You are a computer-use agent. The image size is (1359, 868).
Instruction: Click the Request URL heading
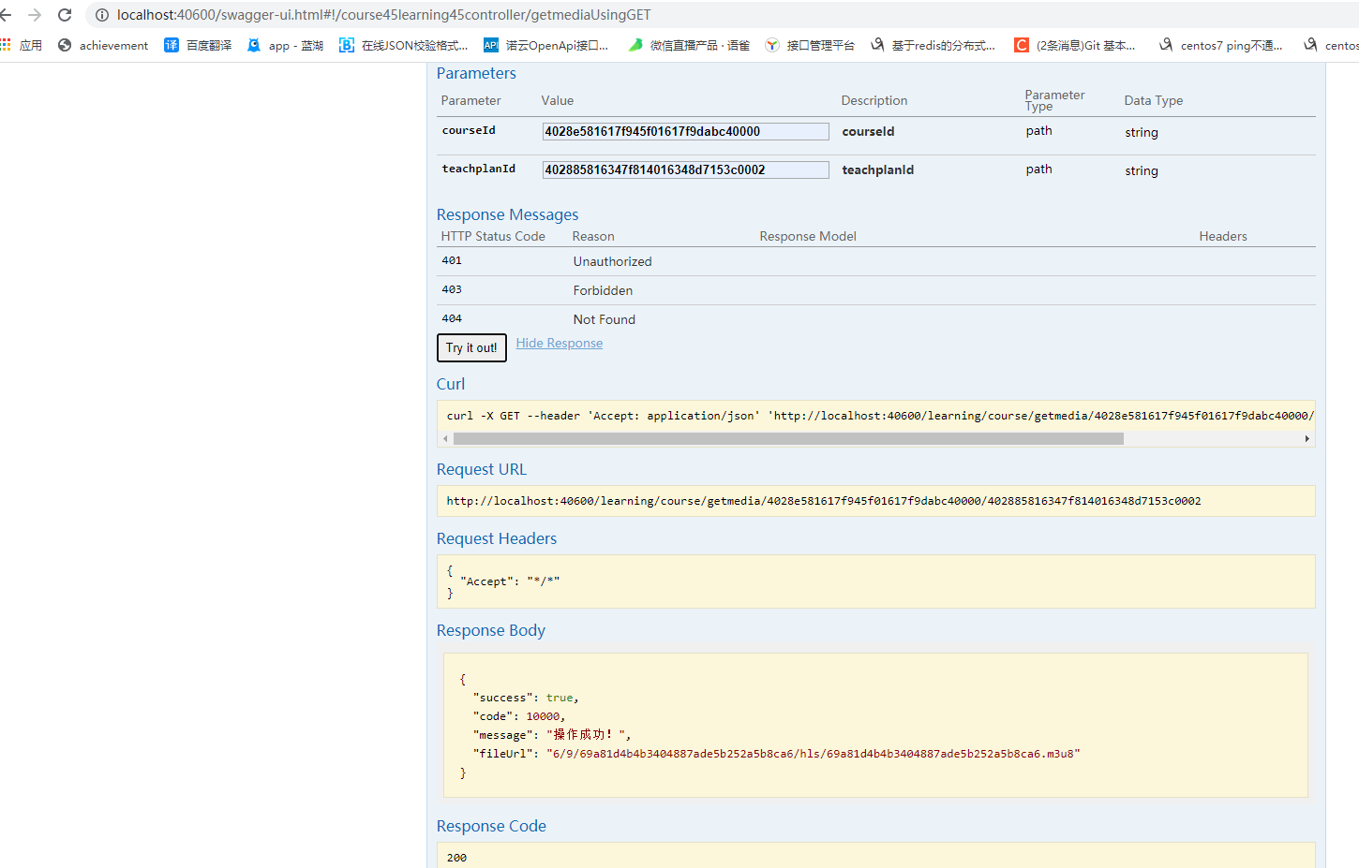pyautogui.click(x=482, y=470)
